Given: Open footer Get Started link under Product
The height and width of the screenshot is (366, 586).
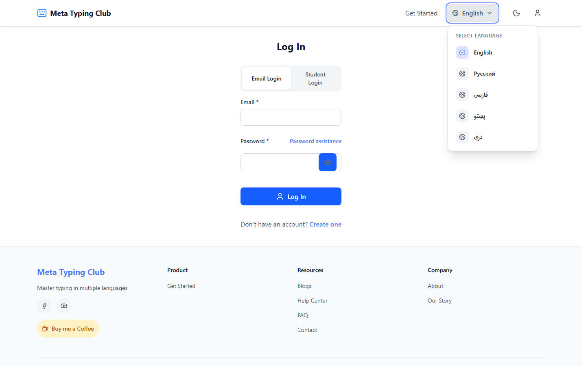Looking at the screenshot, I should point(181,286).
